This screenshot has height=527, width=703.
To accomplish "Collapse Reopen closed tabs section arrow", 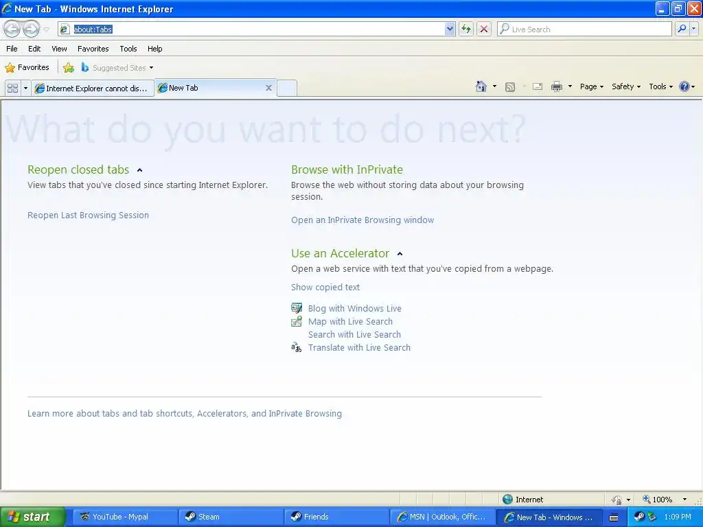I will (x=139, y=170).
